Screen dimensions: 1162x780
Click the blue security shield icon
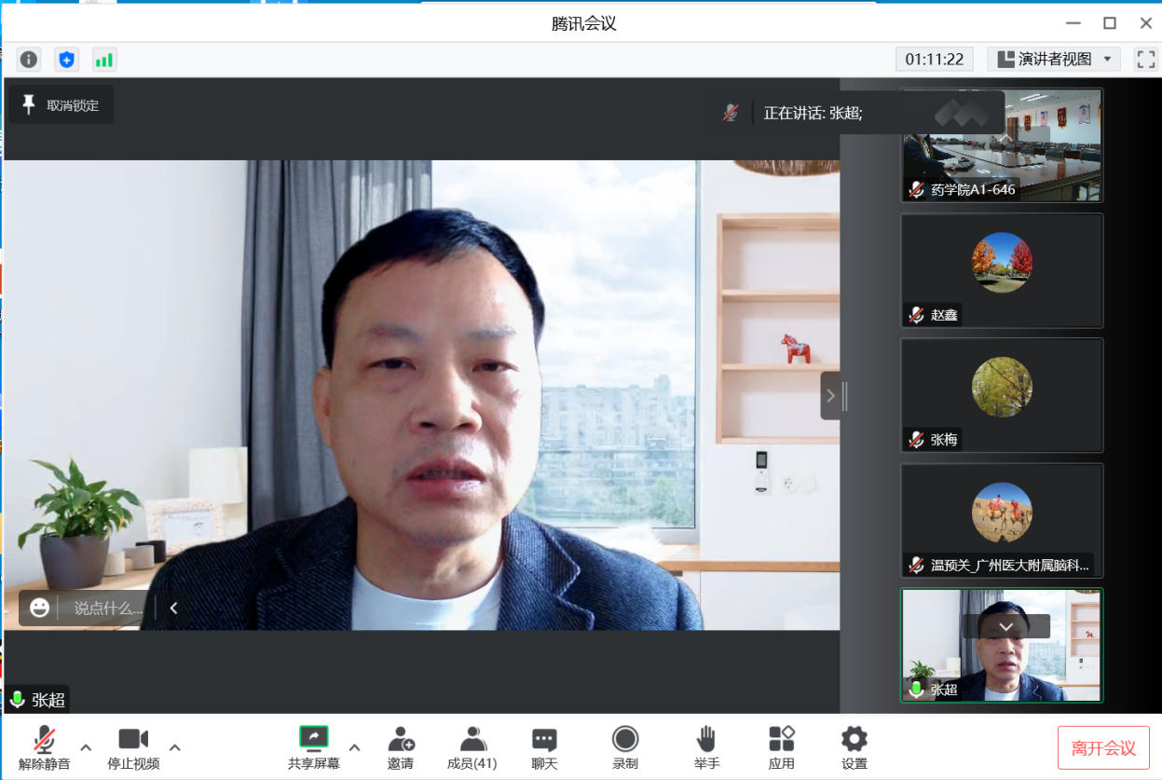pos(66,60)
